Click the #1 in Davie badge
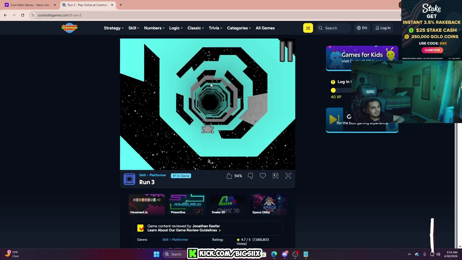 [180, 176]
